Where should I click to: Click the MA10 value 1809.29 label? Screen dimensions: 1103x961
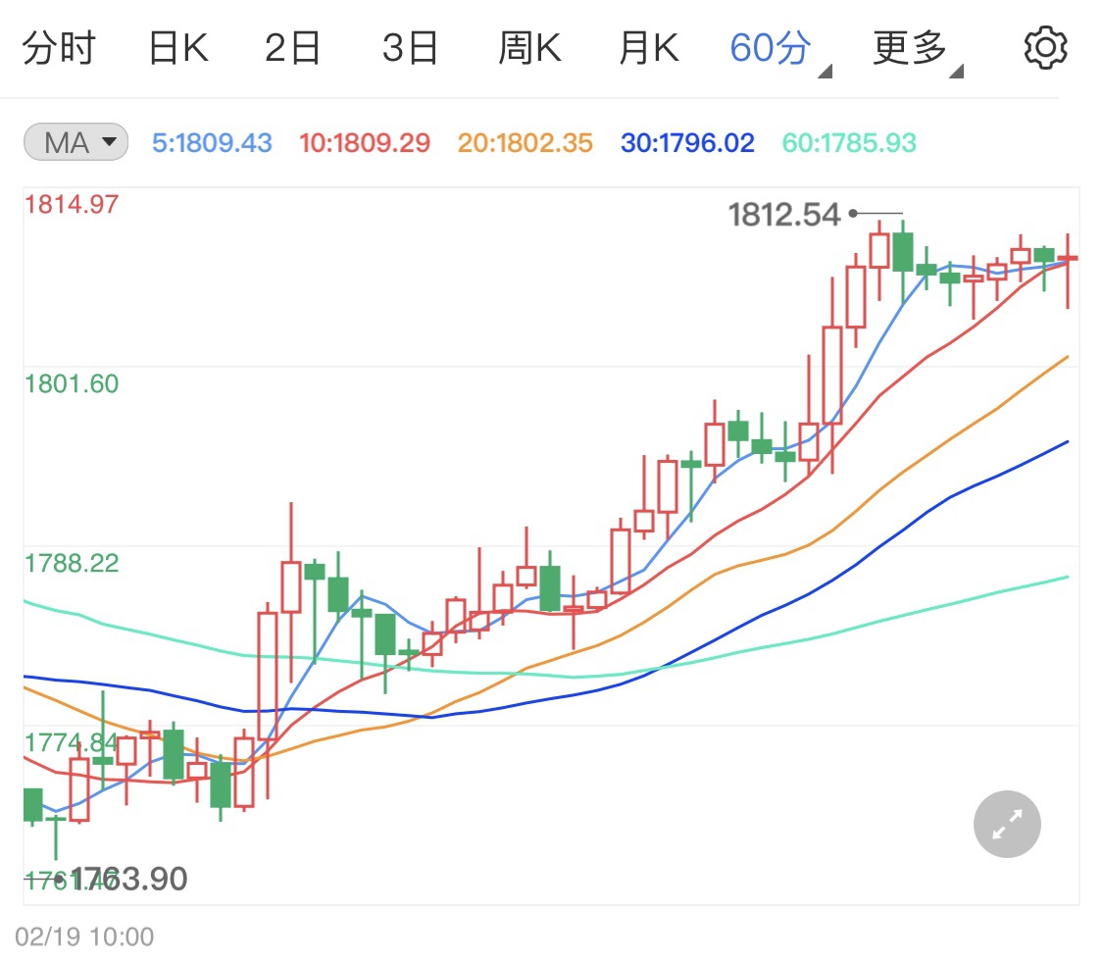coord(365,143)
